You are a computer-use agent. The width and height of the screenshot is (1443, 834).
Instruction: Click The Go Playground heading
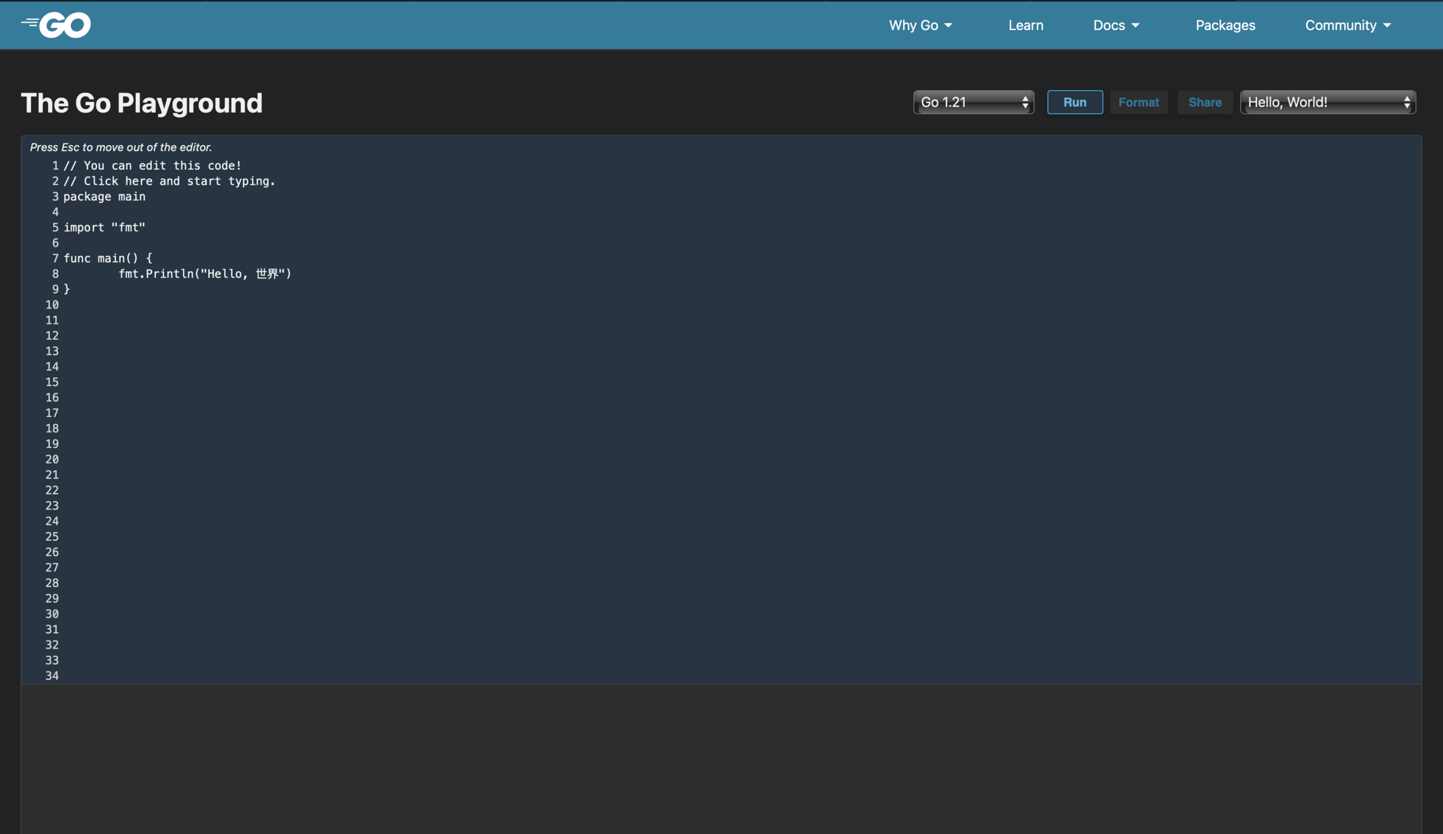coord(141,103)
